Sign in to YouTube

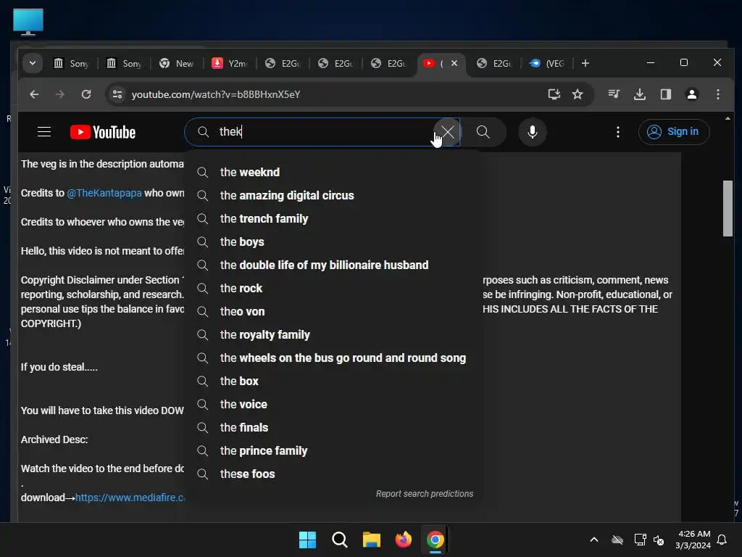click(673, 132)
